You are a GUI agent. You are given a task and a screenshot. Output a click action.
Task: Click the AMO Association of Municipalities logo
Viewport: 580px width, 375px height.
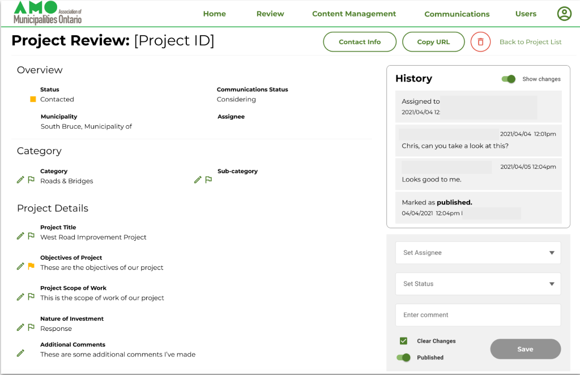click(44, 13)
